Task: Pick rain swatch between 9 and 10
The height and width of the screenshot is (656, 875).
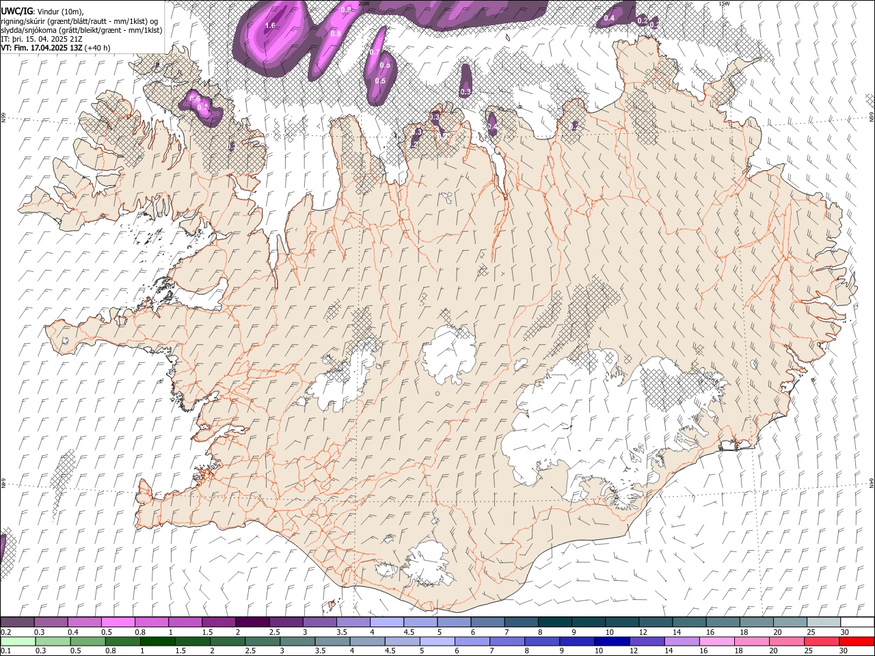Action: pos(578,641)
